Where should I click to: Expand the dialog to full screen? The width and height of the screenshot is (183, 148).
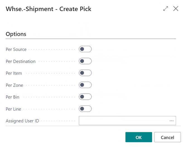tap(166, 9)
